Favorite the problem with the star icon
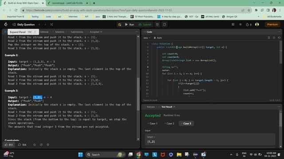Screen dimensions: 284x159 [x=35, y=145]
